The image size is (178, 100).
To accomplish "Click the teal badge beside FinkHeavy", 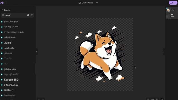I will (2, 90).
